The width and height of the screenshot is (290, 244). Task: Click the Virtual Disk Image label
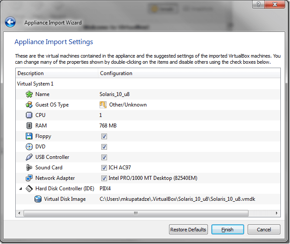65,199
